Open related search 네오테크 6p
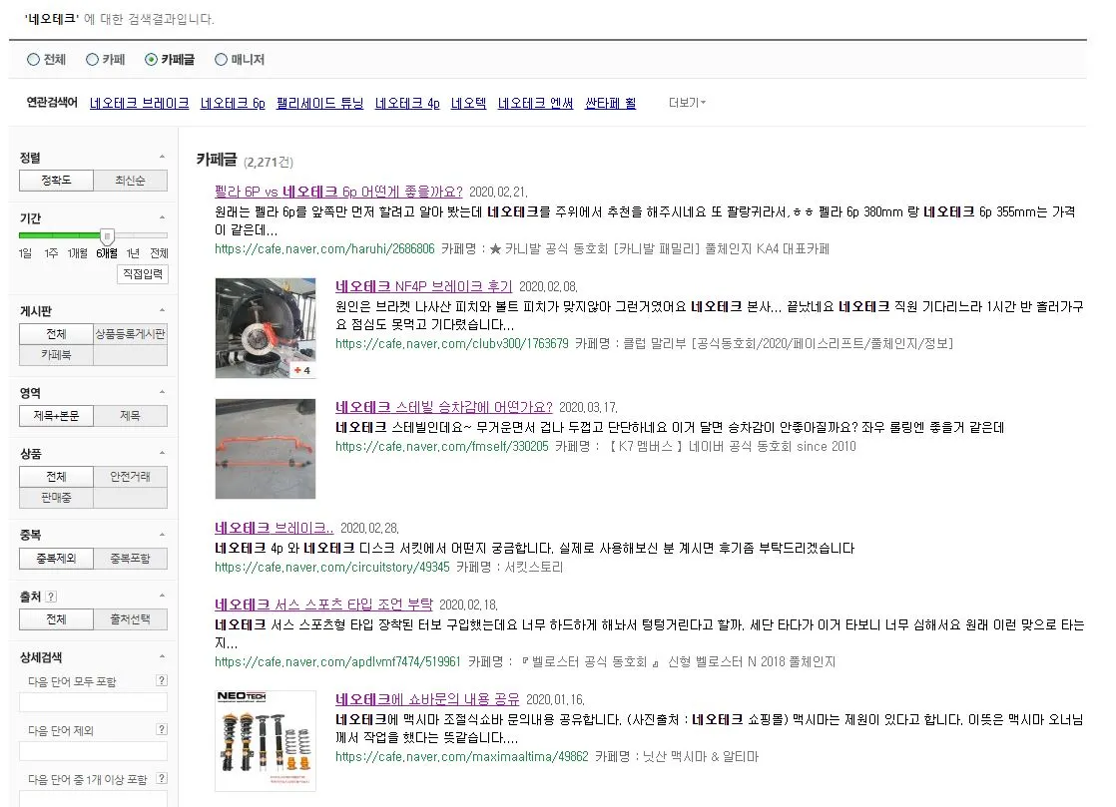The image size is (1116, 807). (233, 104)
